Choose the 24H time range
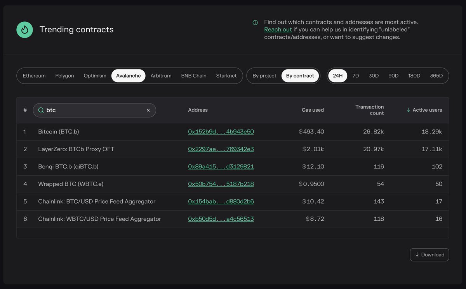This screenshot has height=289, width=466. pos(338,76)
